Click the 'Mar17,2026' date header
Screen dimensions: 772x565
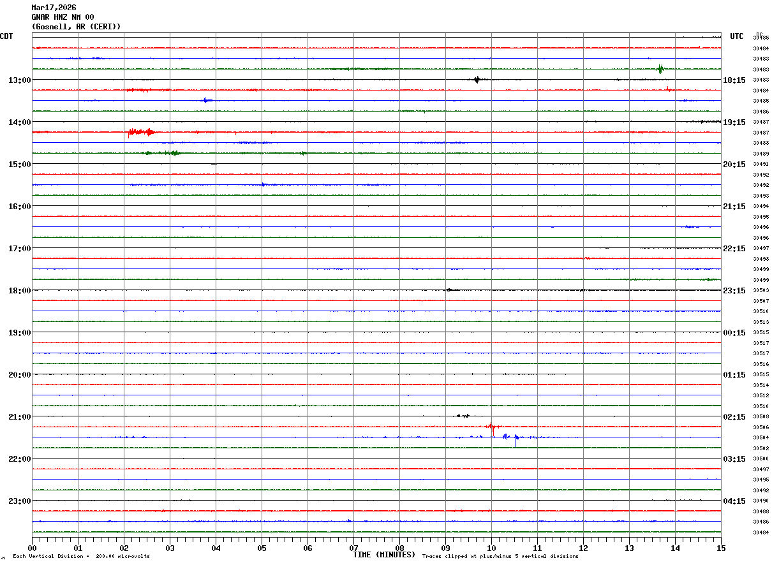54,8
